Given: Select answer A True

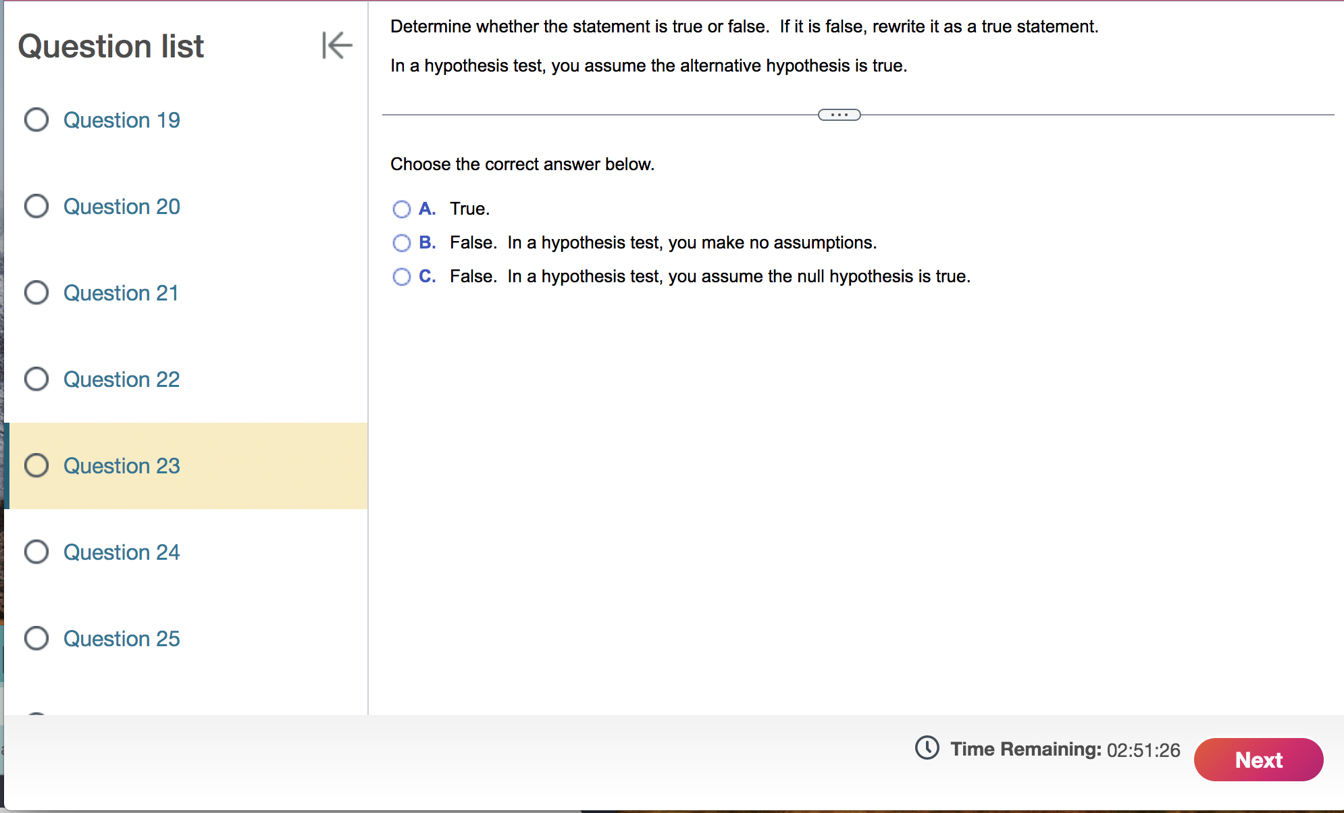Looking at the screenshot, I should click(401, 209).
